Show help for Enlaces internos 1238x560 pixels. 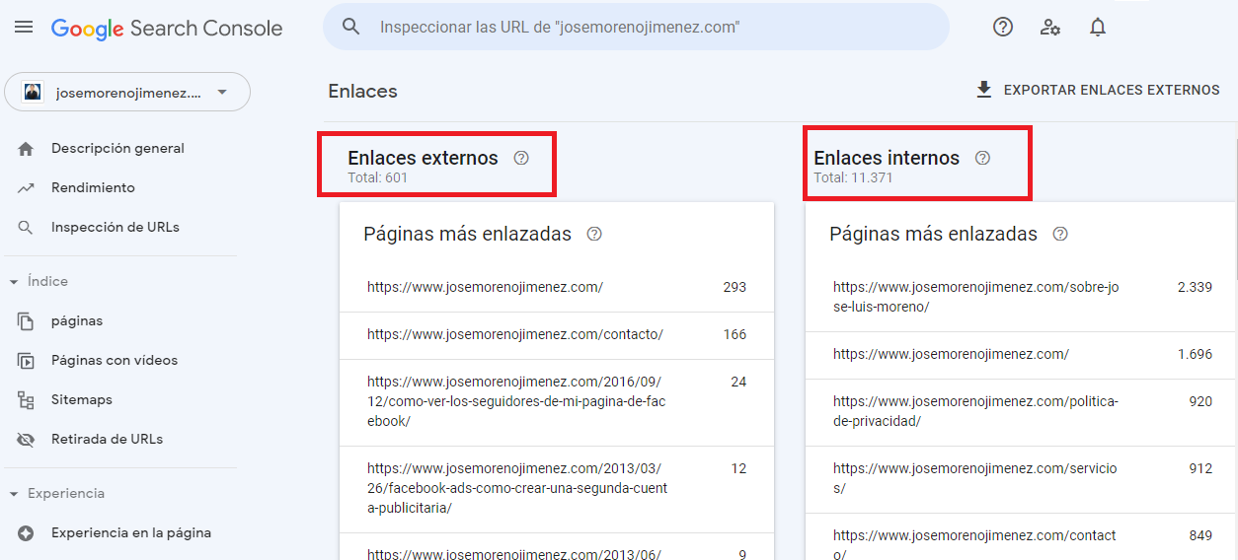(982, 158)
